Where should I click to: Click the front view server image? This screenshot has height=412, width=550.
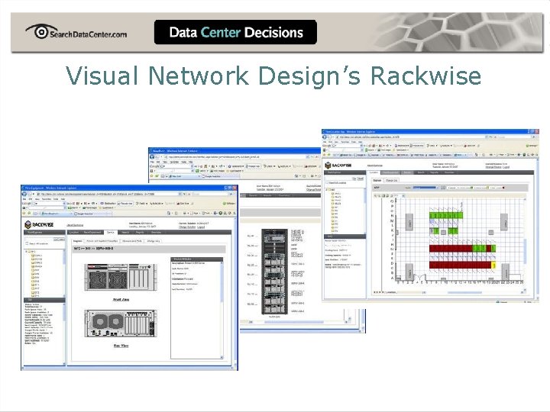click(121, 277)
